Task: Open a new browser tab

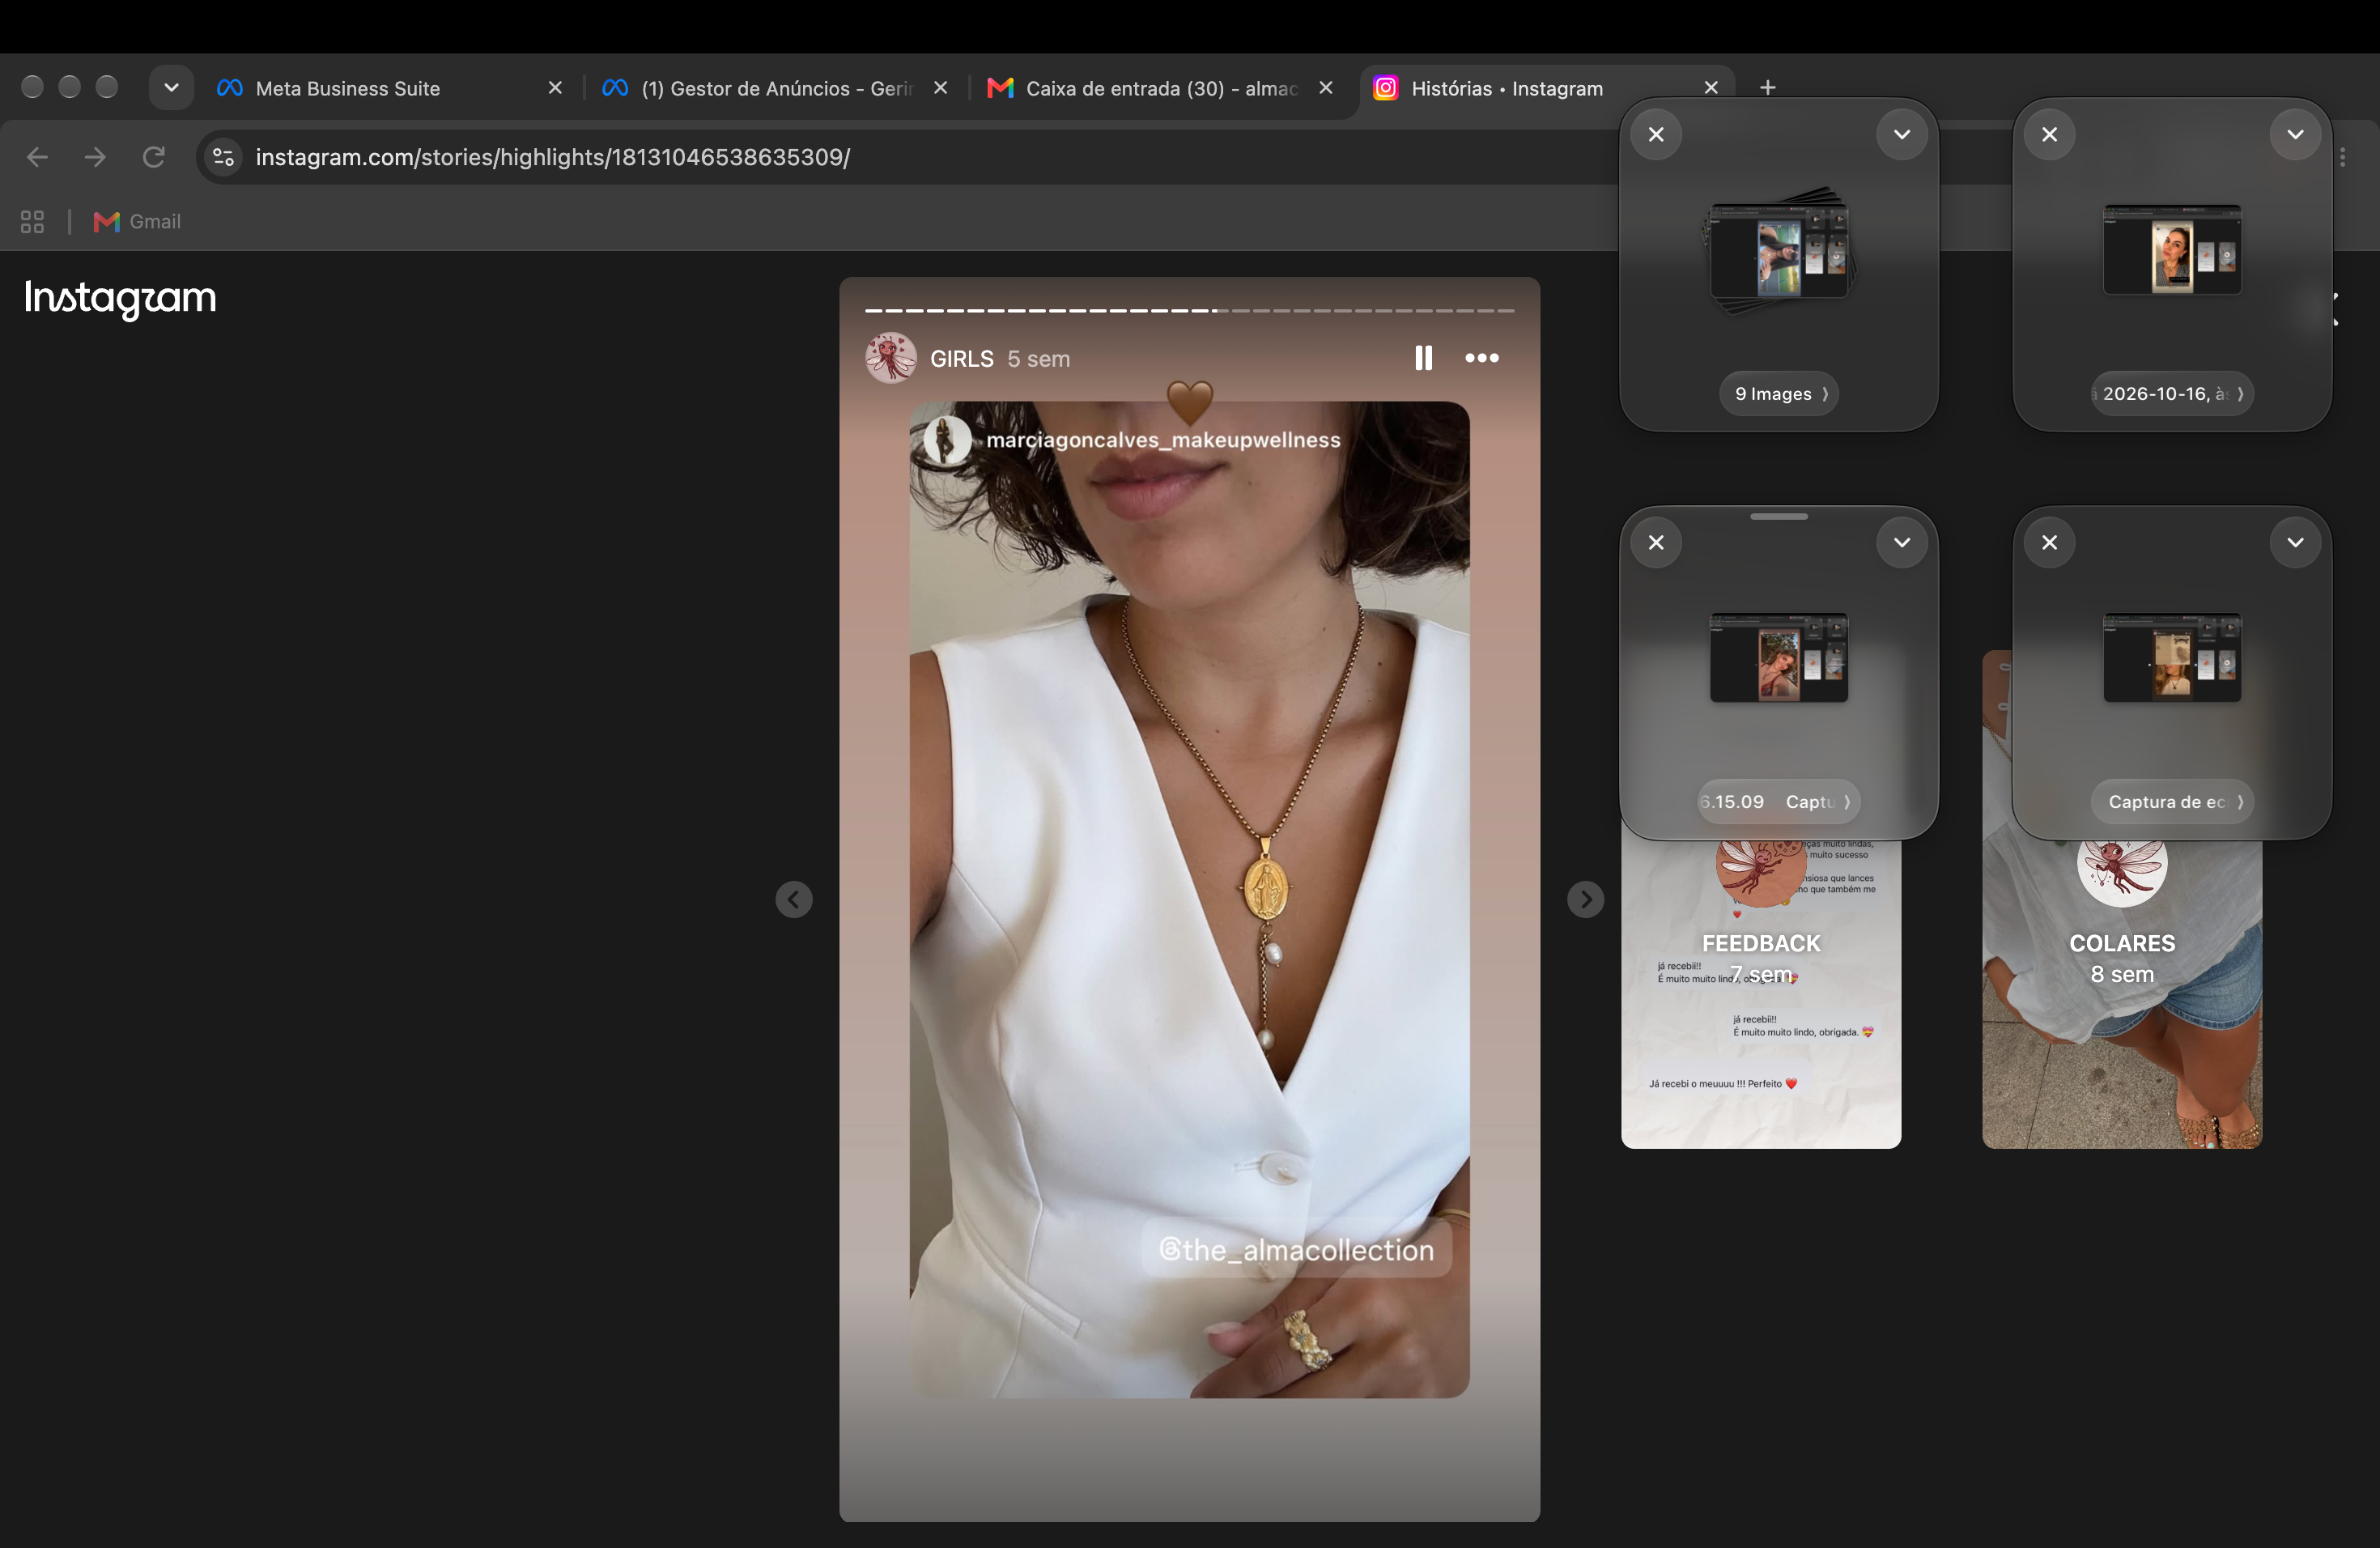Action: click(x=1767, y=88)
